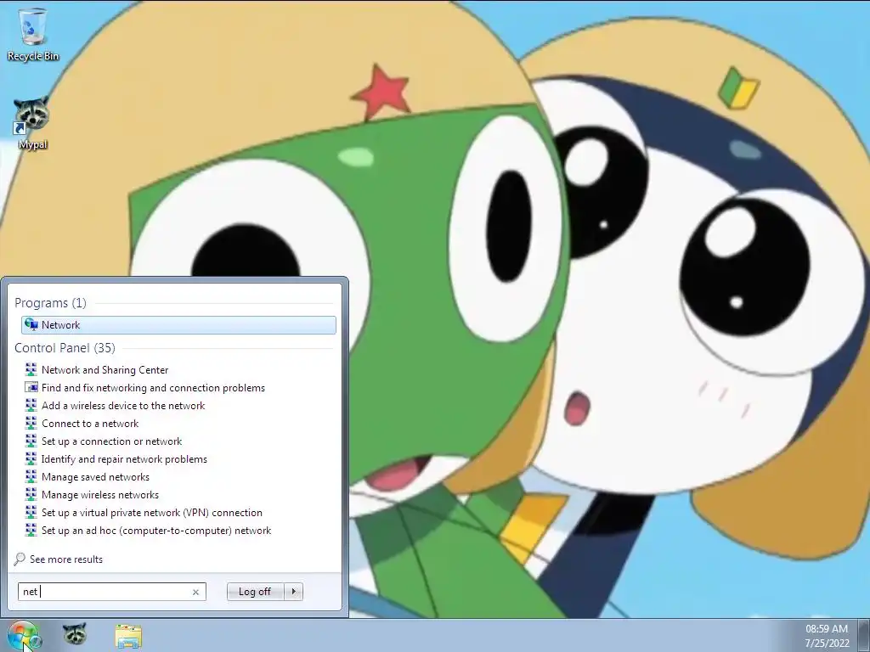Click the Network program icon
The image size is (870, 652).
point(31,325)
